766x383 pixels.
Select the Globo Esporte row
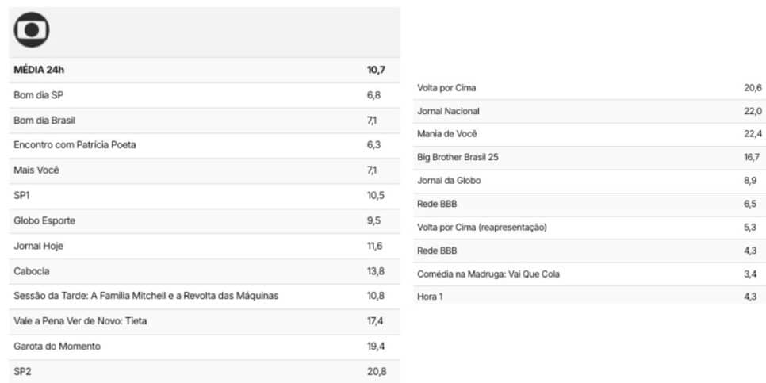205,221
